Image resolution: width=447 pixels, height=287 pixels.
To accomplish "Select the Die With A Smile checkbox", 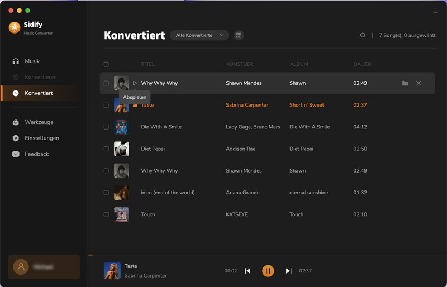I will click(106, 127).
